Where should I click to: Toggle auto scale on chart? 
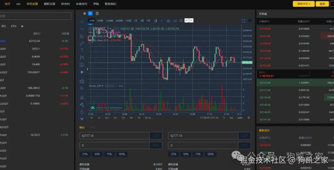pos(240,118)
